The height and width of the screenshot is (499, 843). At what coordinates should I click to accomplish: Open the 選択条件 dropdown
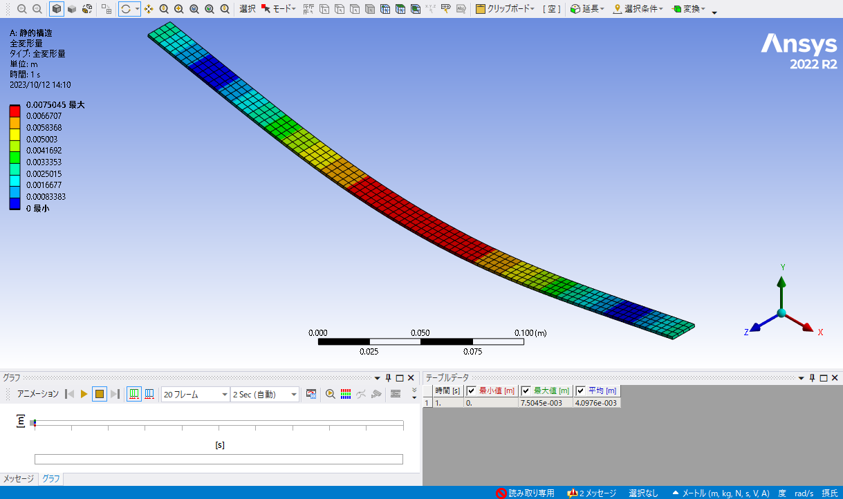[x=638, y=9]
